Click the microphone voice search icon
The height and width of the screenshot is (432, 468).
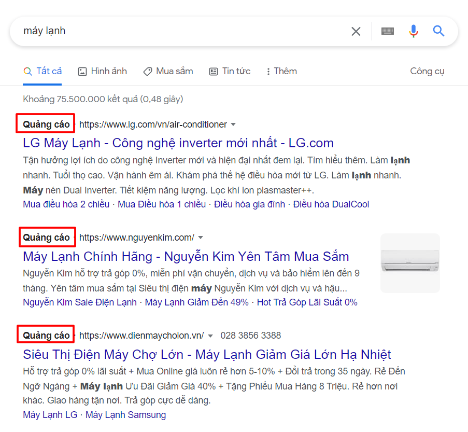coord(413,31)
